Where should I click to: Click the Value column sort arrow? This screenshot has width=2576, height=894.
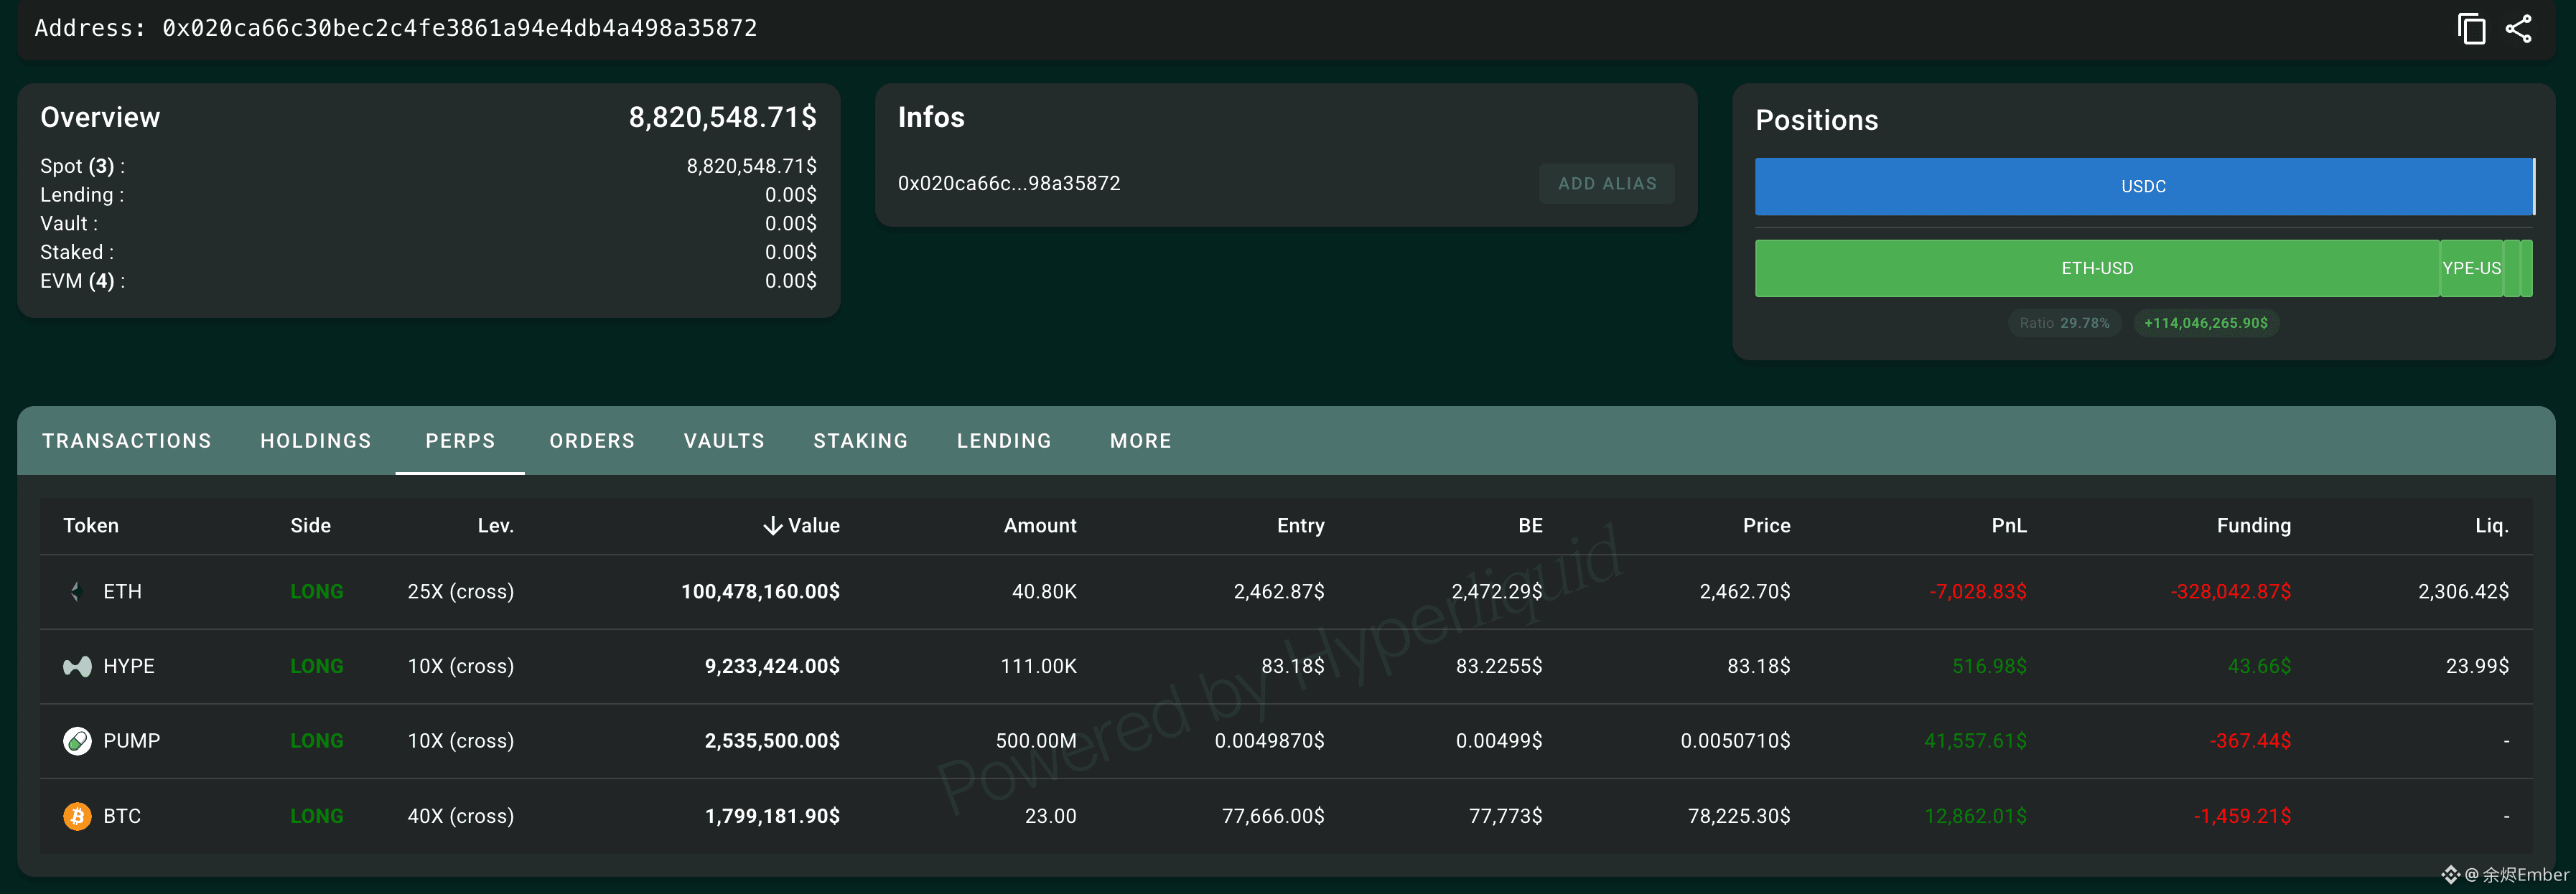pyautogui.click(x=772, y=525)
